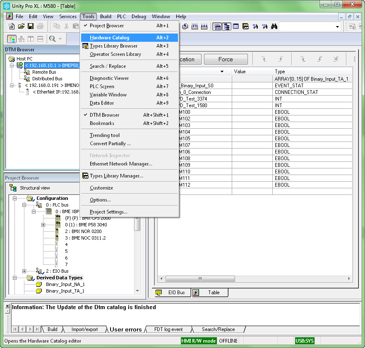
Task: Click the horizontal split view icon
Action: point(40,39)
